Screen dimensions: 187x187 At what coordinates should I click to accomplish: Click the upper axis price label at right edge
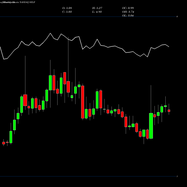[x=177, y=16]
